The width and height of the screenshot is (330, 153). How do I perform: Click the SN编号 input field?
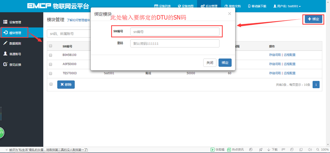[175, 32]
